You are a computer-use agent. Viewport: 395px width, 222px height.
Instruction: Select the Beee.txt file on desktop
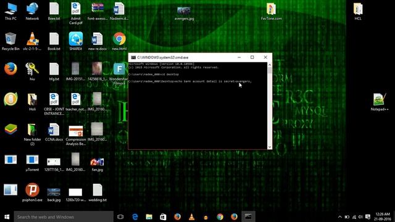coord(54,12)
